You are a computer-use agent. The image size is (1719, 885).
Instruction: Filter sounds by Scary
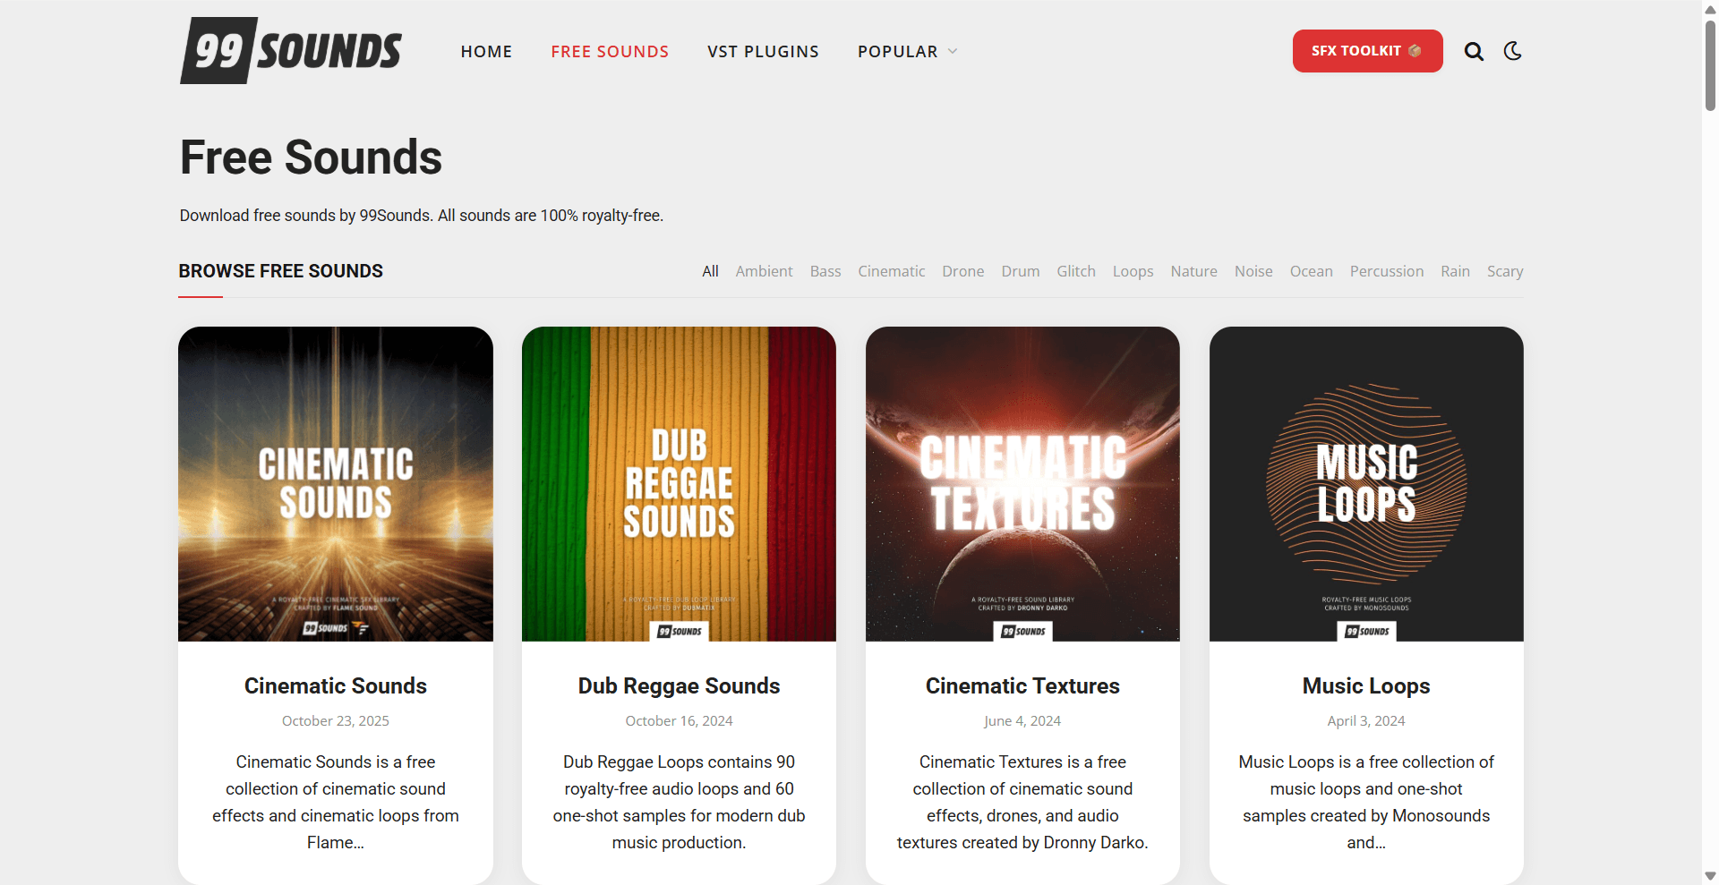1505,271
